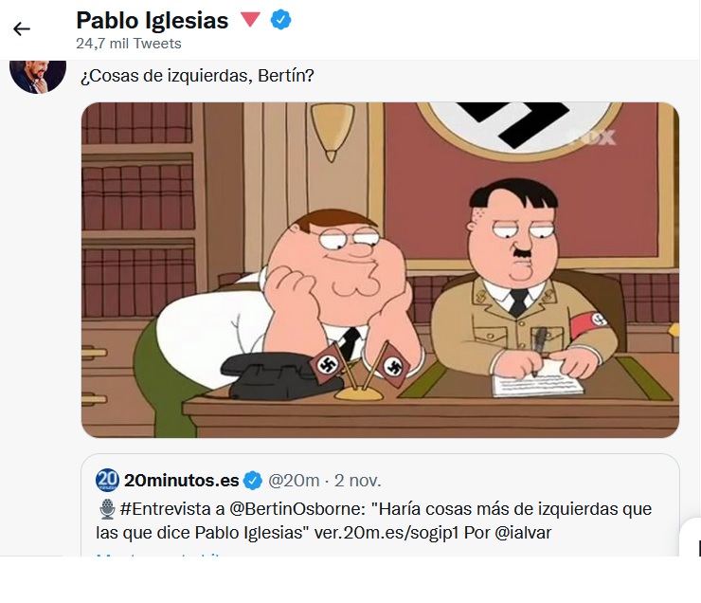The height and width of the screenshot is (603, 701).
Task: Click the back arrow in the header
Action: tap(22, 28)
